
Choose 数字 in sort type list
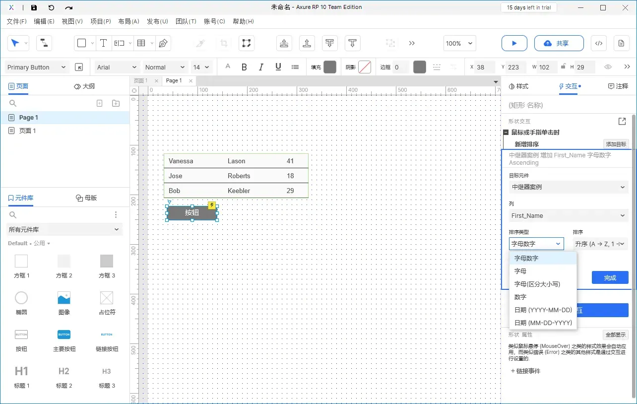coord(520,297)
